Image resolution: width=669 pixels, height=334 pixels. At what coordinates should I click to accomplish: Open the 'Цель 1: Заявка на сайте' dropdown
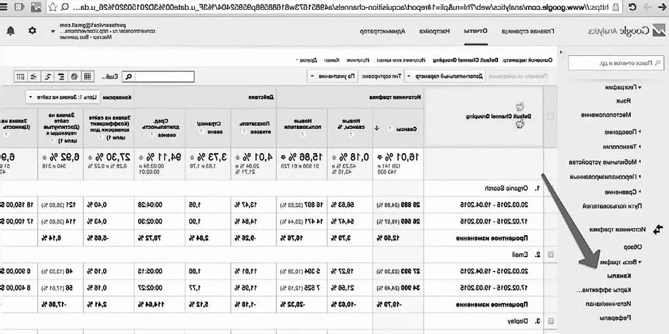61,97
